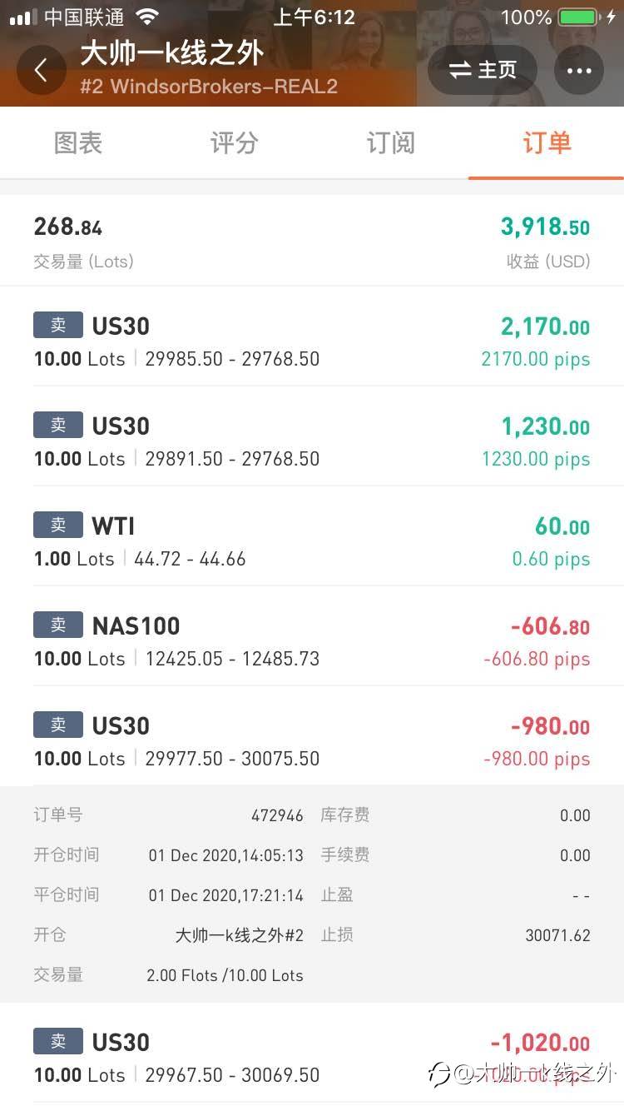This screenshot has width=624, height=1111.
Task: Expand the US30 order with 1,230.00 profit
Action: point(312,441)
